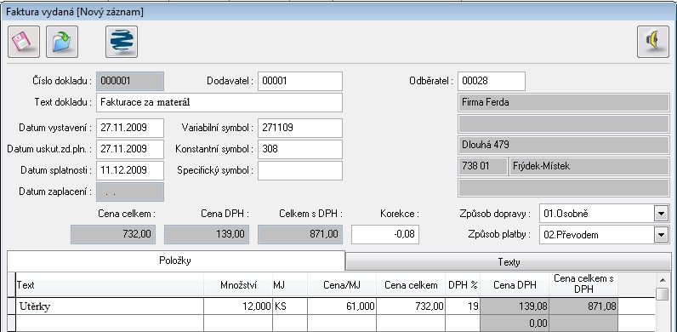Click the Cena celkem total 732,00 field
This screenshot has height=332, width=677.
click(x=113, y=234)
